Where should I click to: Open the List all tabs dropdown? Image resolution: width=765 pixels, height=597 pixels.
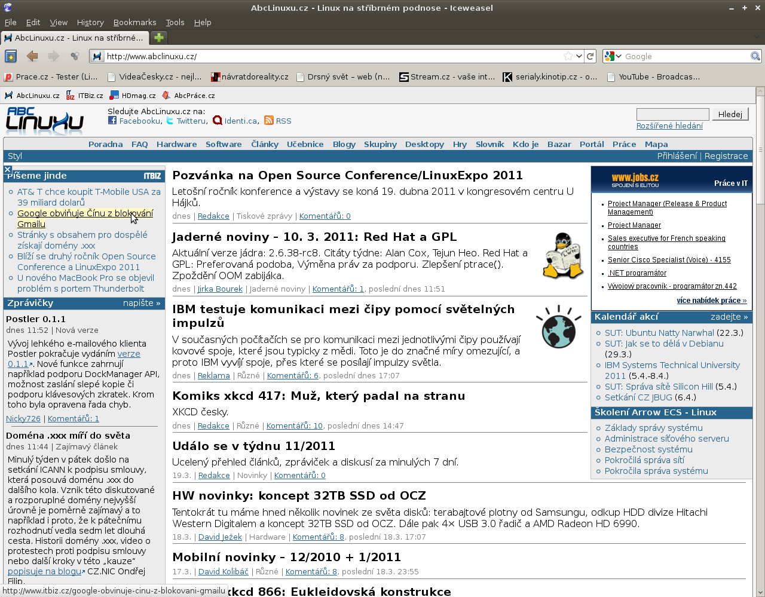click(755, 38)
